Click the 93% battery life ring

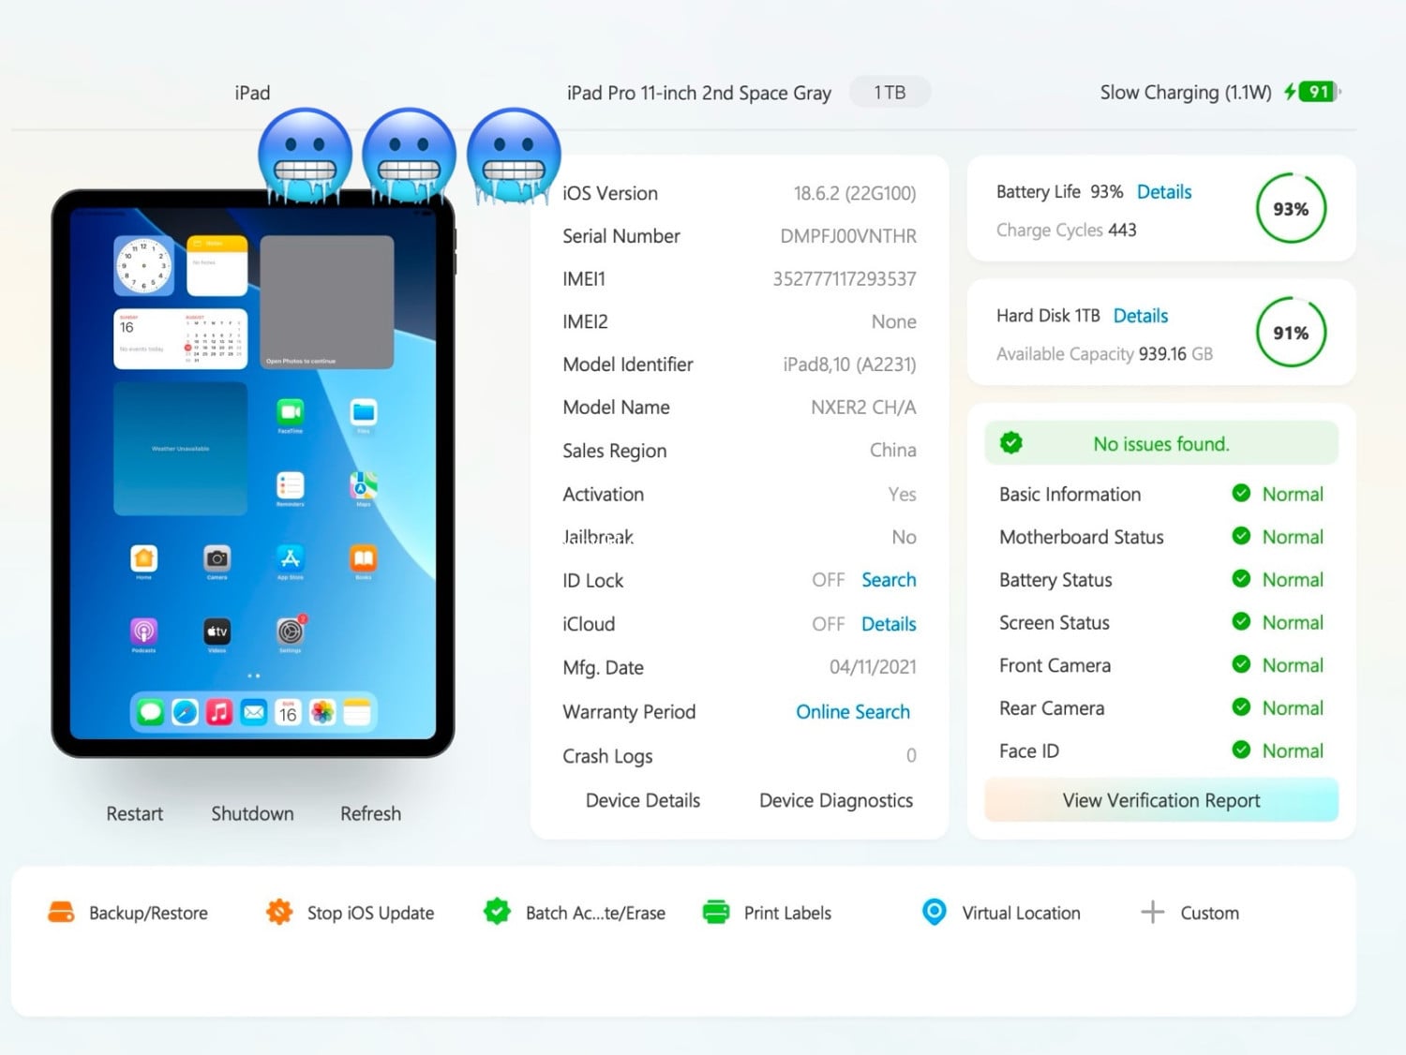click(1291, 208)
